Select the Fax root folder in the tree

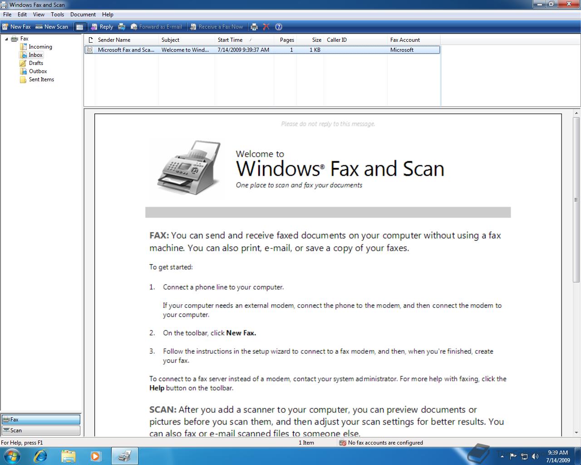(x=24, y=39)
